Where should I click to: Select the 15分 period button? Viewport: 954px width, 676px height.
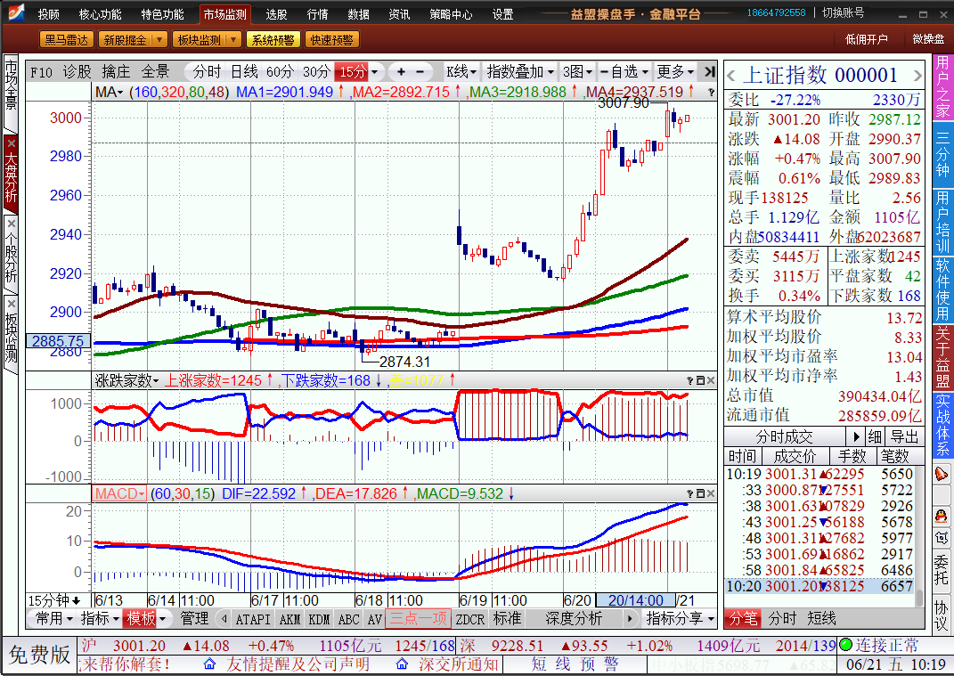[352, 72]
